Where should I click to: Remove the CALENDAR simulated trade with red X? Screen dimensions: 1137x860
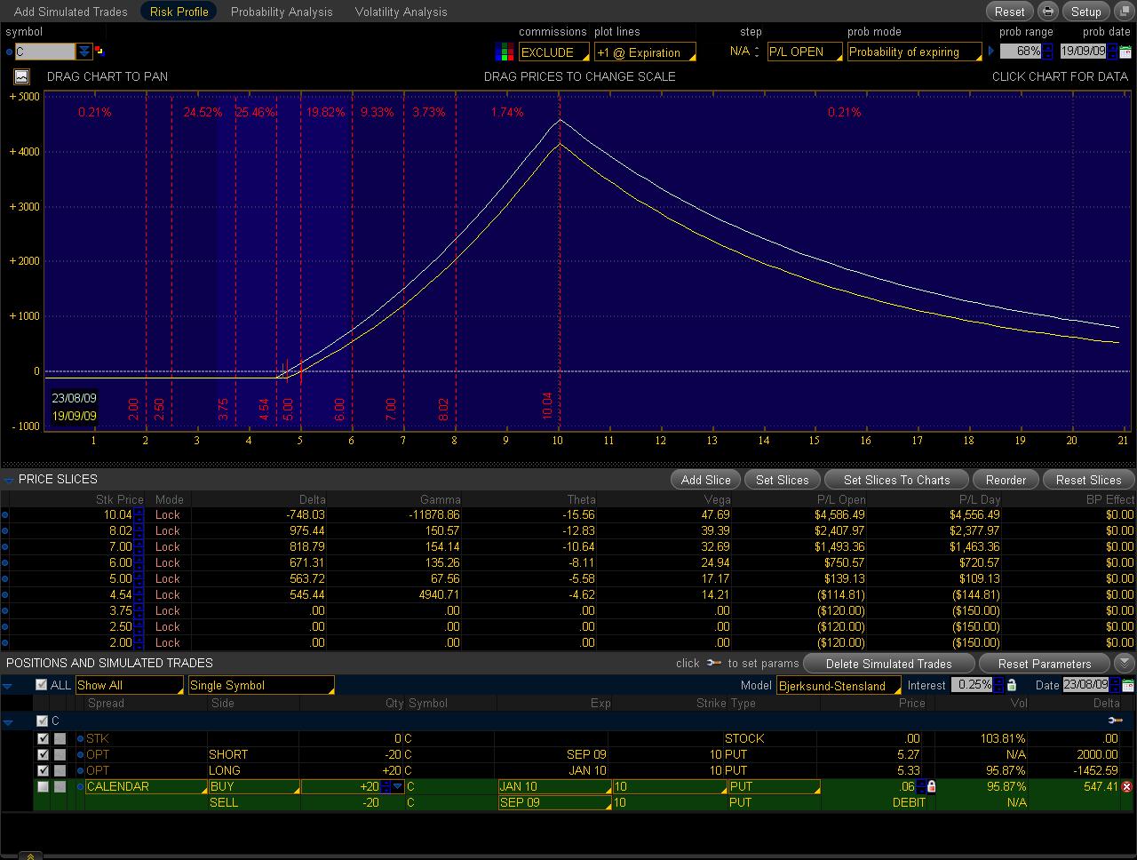(x=1126, y=786)
